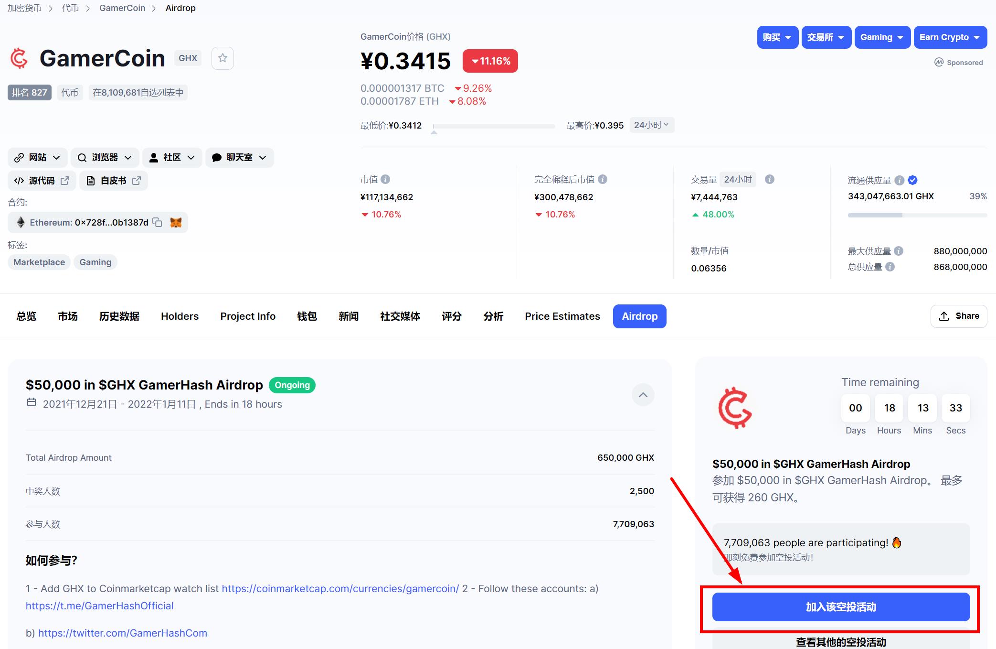The height and width of the screenshot is (649, 996).
Task: Expand the 浏览器 explorers dropdown
Action: 105,158
